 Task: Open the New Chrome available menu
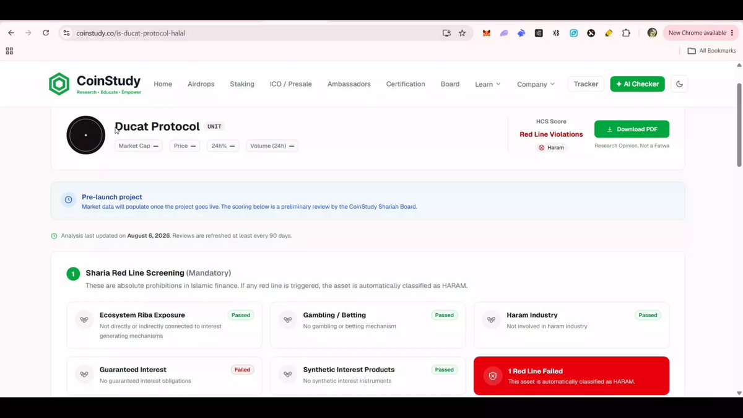[700, 33]
